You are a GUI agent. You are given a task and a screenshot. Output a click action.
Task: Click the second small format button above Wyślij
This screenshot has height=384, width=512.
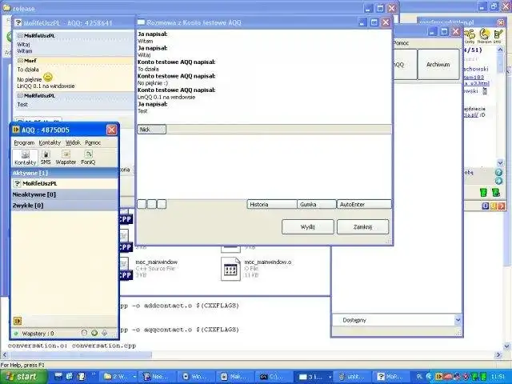point(152,204)
